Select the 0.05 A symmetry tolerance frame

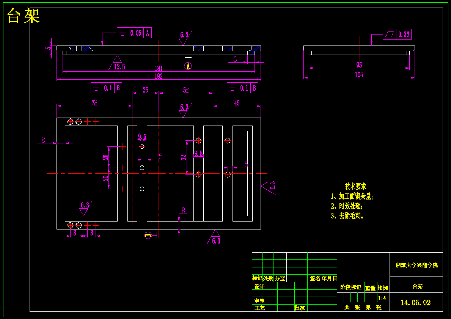pyautogui.click(x=134, y=33)
